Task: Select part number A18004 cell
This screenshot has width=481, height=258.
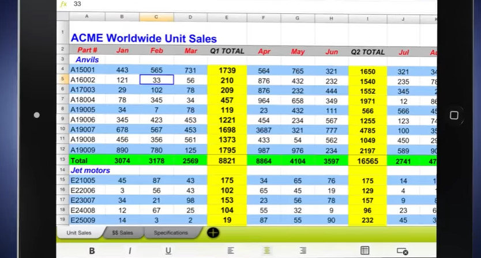Action: click(x=87, y=100)
